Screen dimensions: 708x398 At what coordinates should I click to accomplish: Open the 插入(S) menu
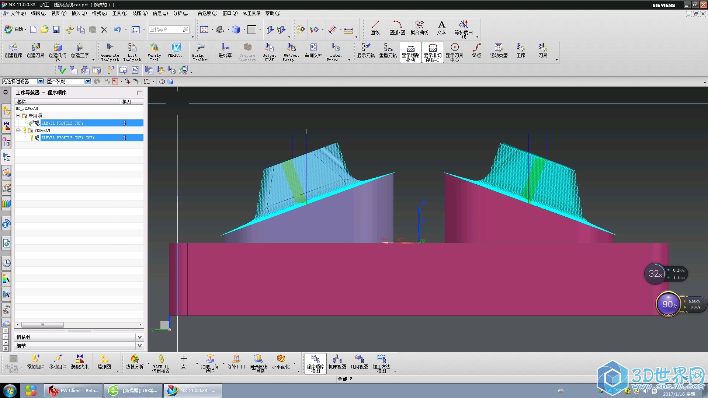79,13
